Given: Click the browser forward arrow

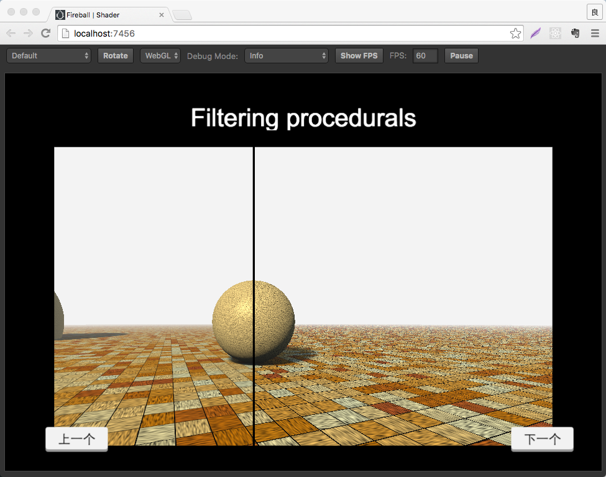Looking at the screenshot, I should pyautogui.click(x=28, y=34).
